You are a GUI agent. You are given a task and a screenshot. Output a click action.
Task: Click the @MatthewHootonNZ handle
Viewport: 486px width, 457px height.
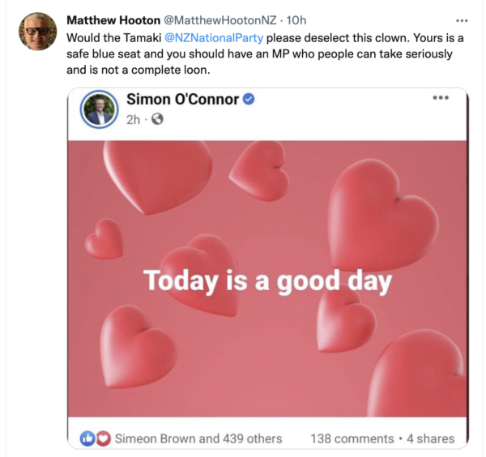[x=217, y=19]
